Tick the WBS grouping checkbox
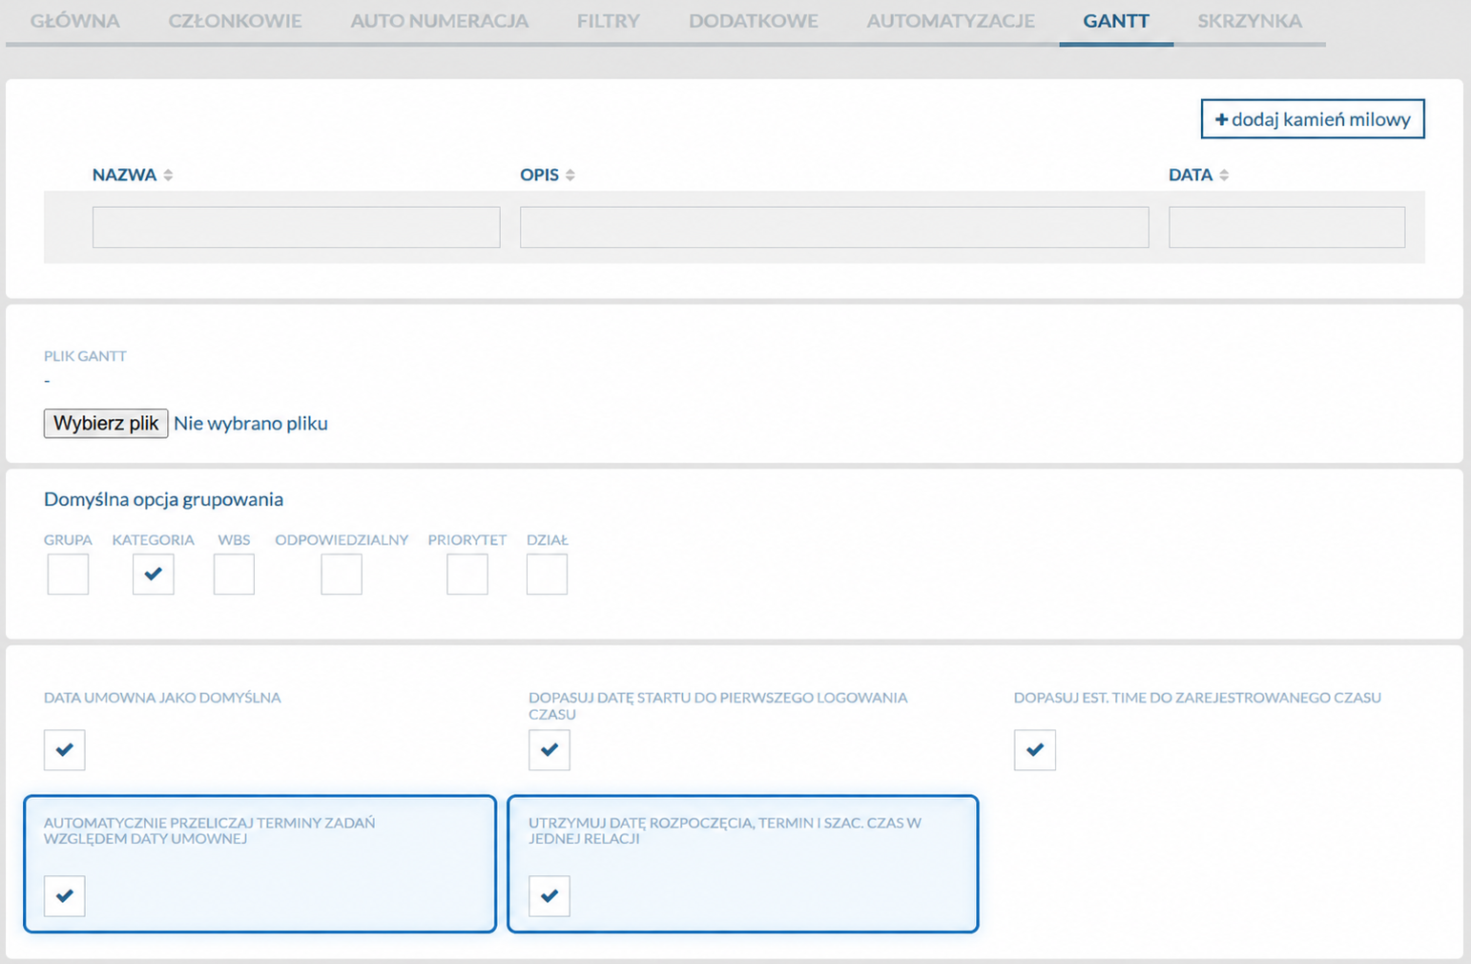Viewport: 1471px width, 964px height. tap(234, 575)
